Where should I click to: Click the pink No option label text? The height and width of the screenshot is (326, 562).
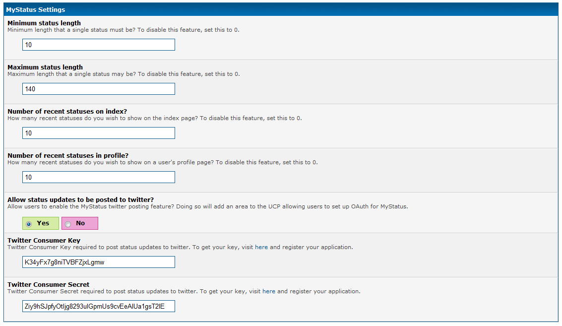(x=80, y=223)
